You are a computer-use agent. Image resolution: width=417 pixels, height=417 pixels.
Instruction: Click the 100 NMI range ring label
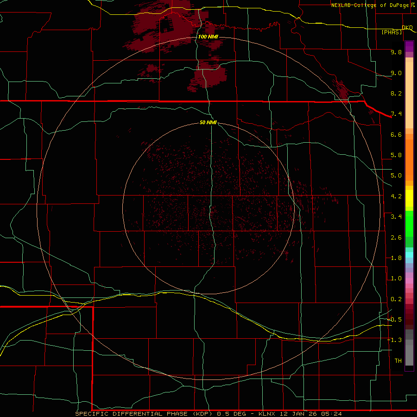(208, 37)
